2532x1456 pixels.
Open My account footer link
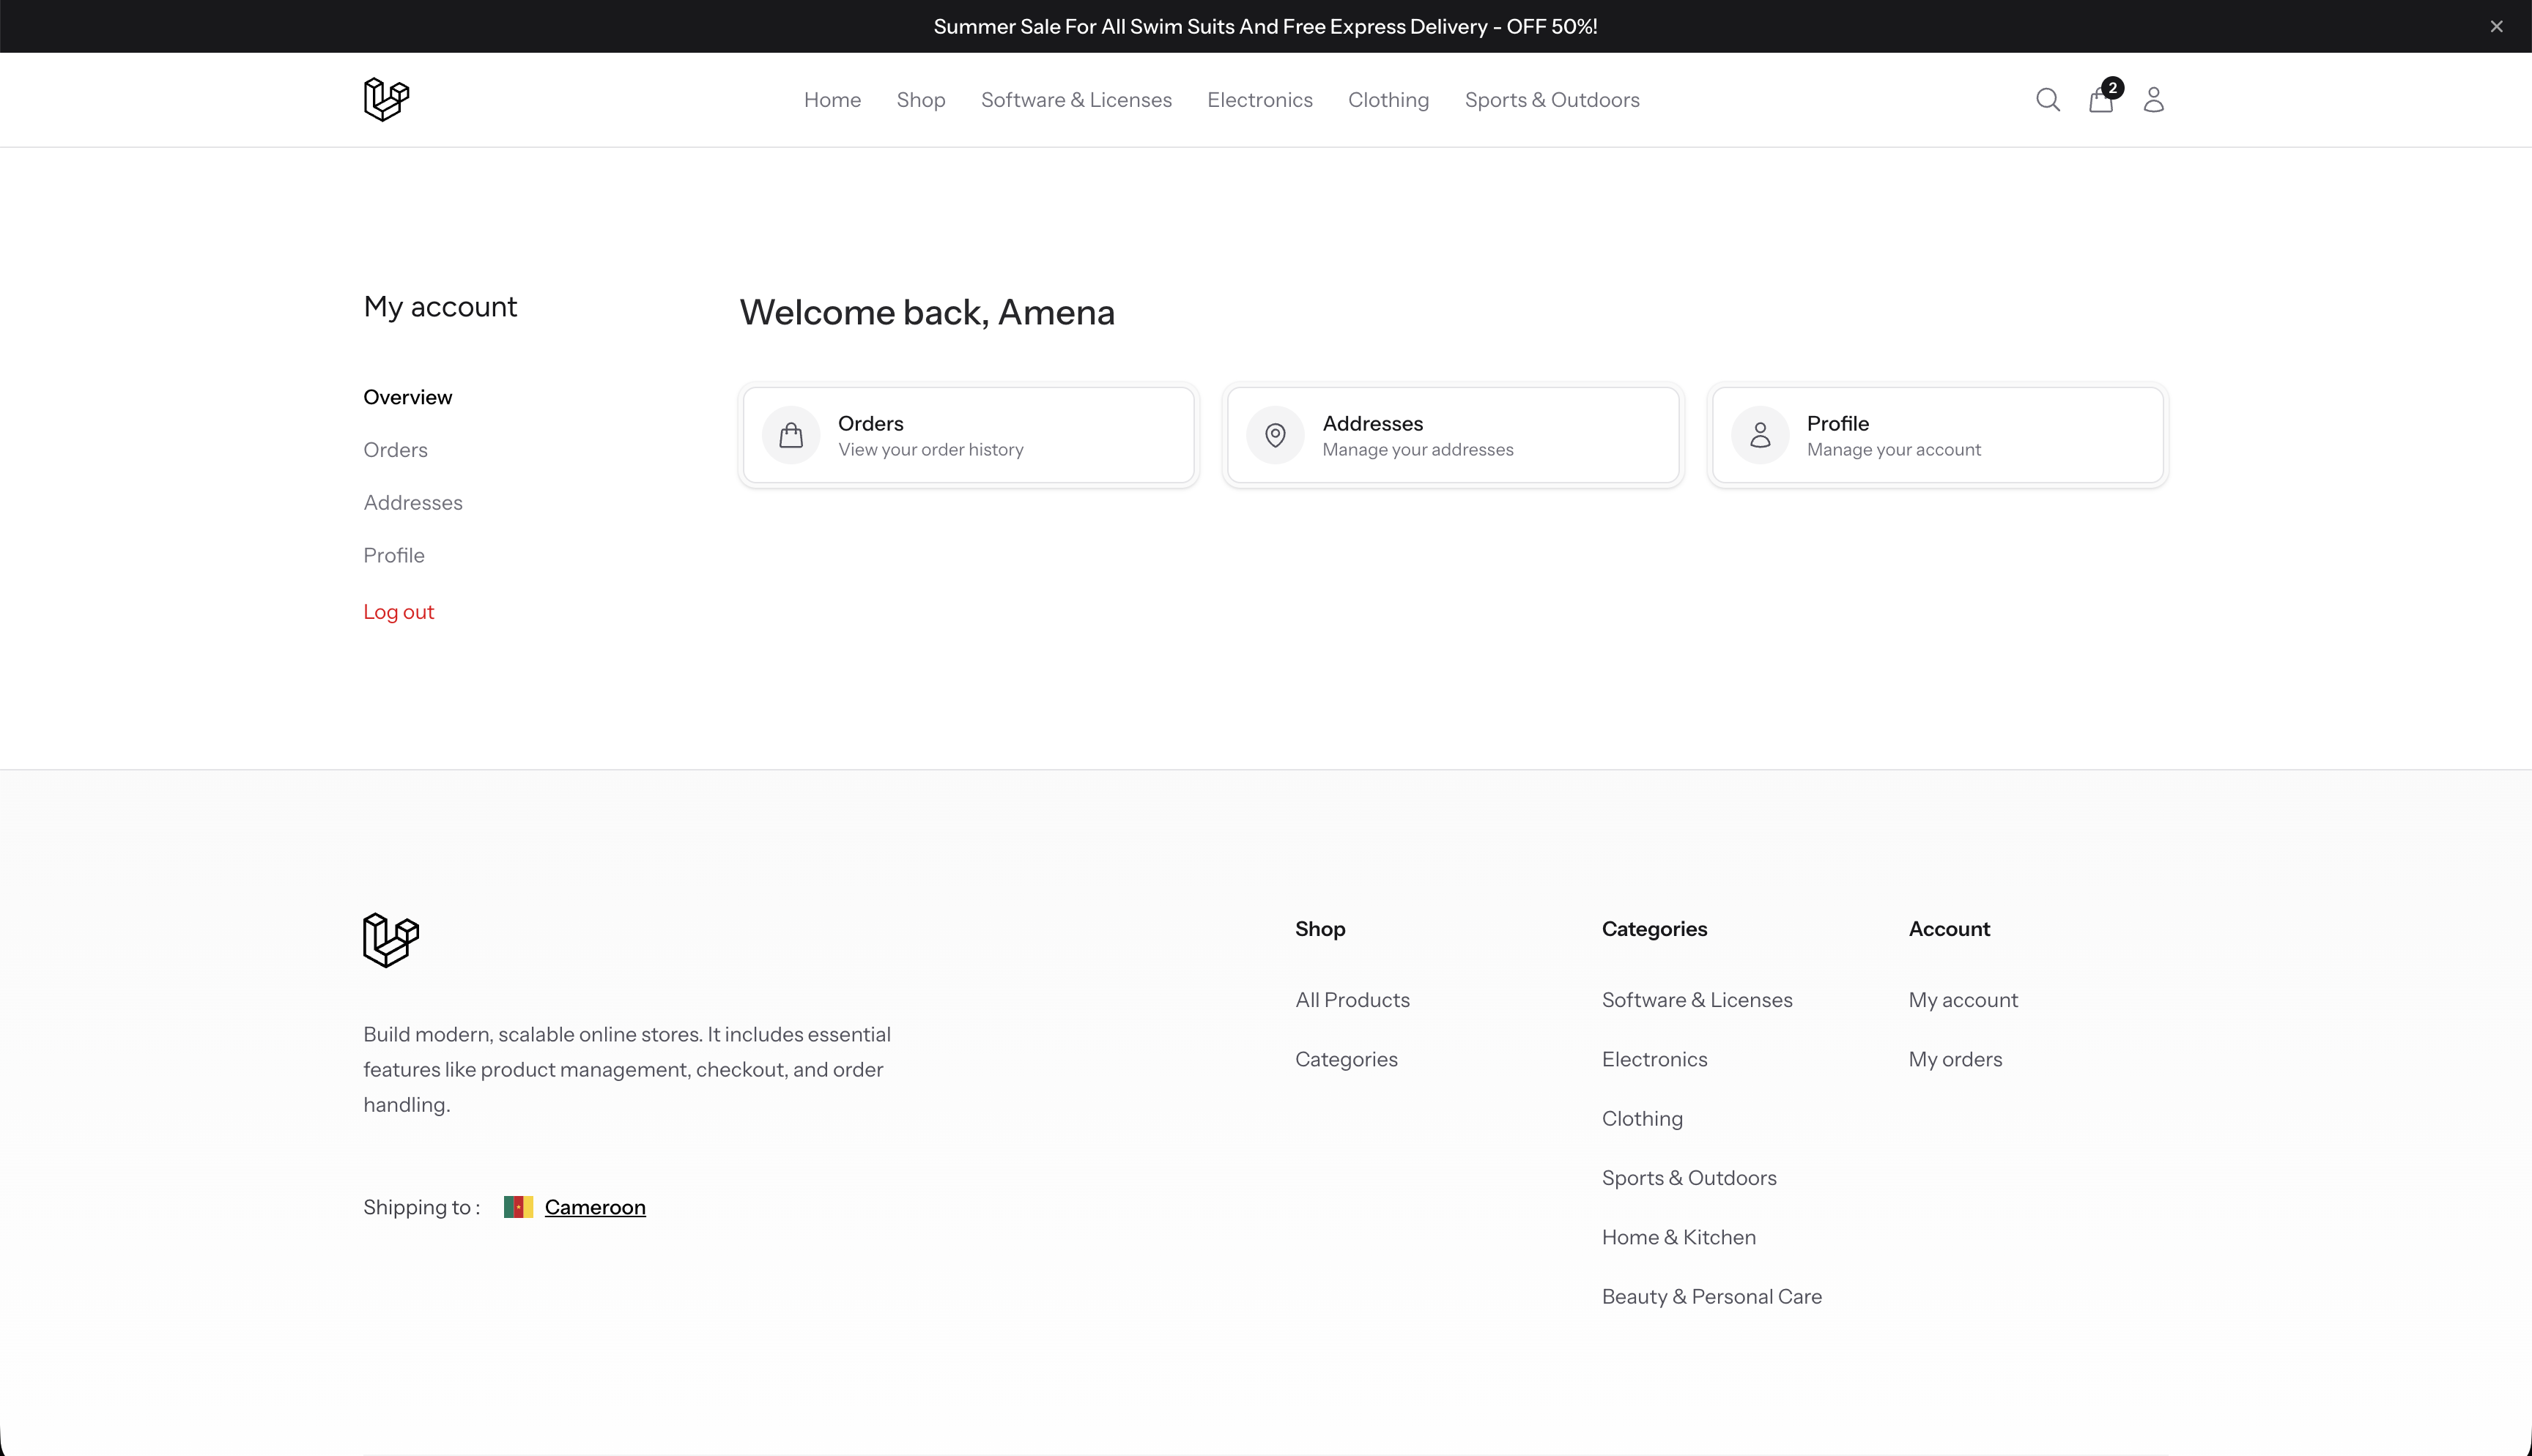tap(1963, 1000)
